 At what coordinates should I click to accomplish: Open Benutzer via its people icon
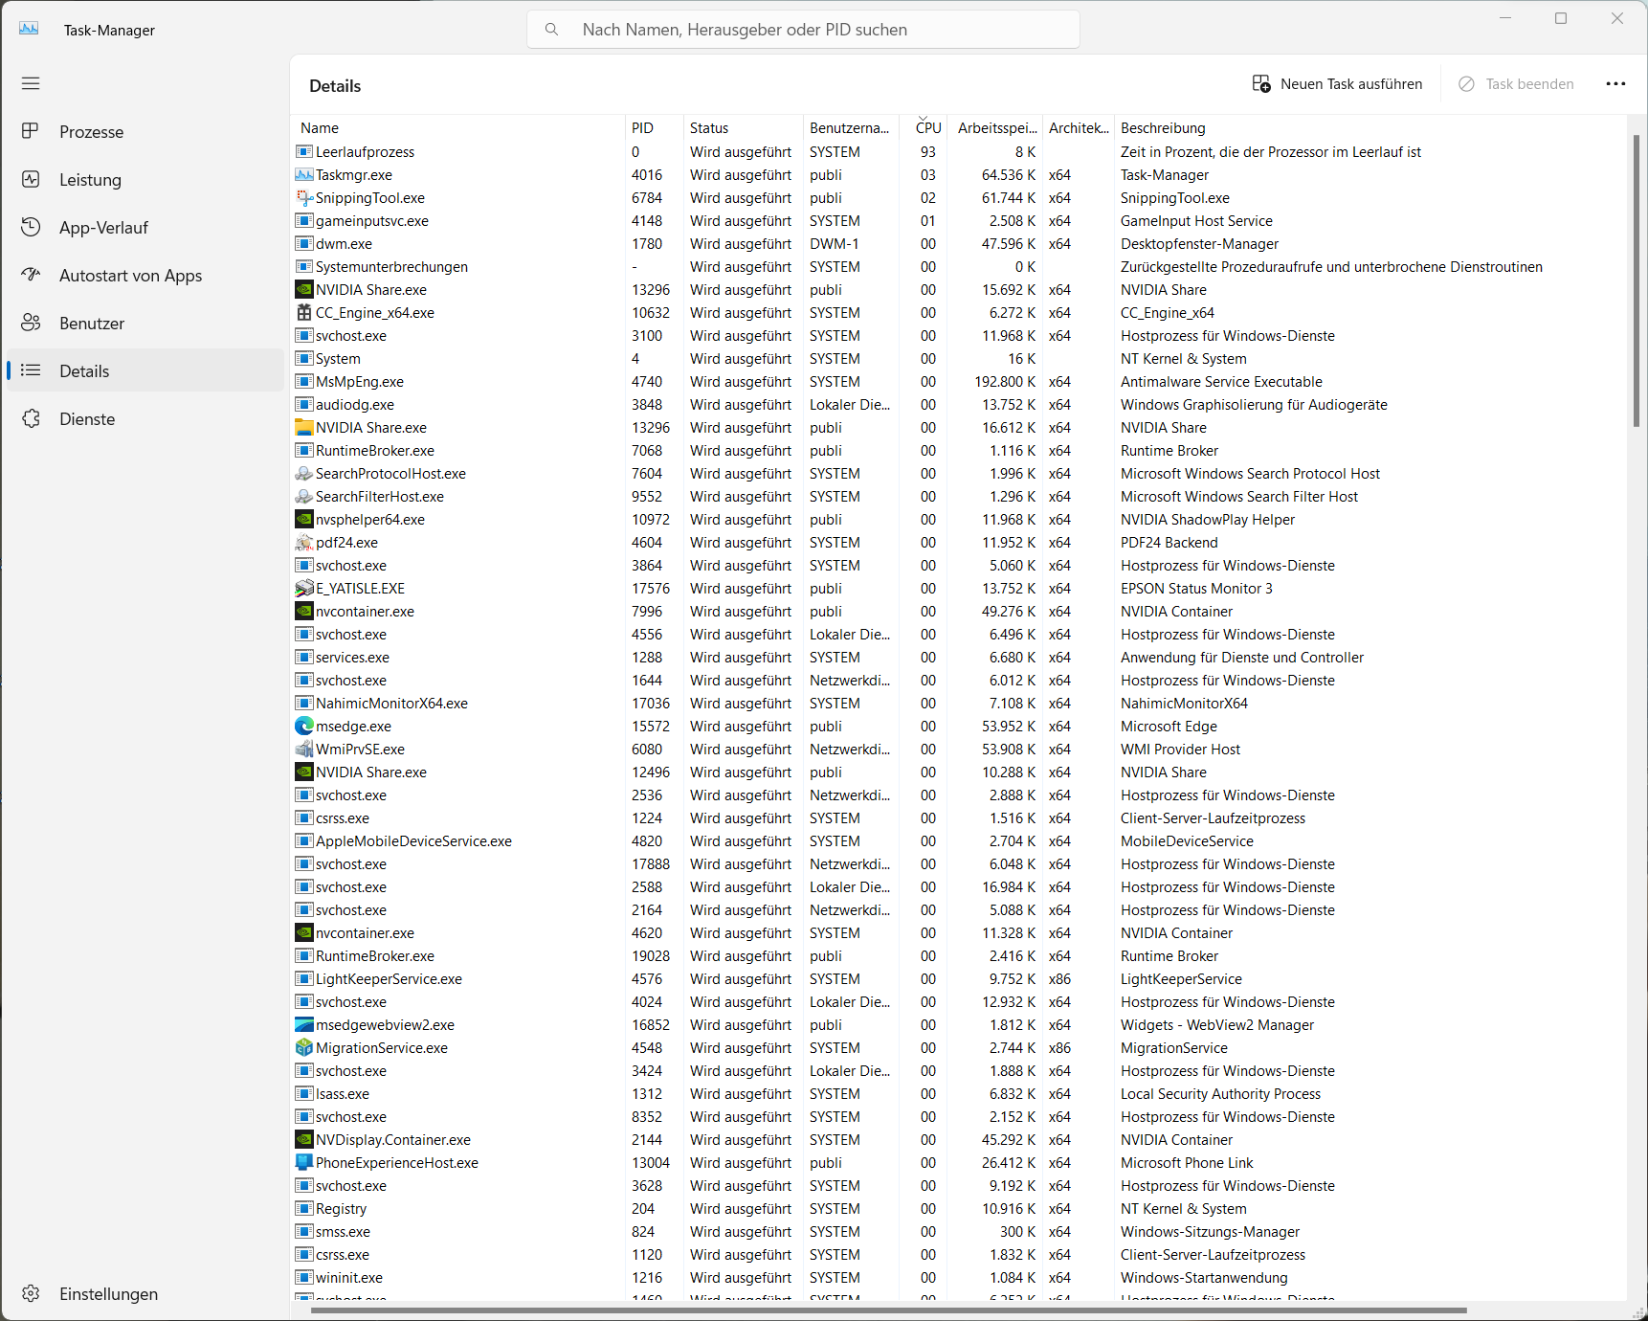31,323
